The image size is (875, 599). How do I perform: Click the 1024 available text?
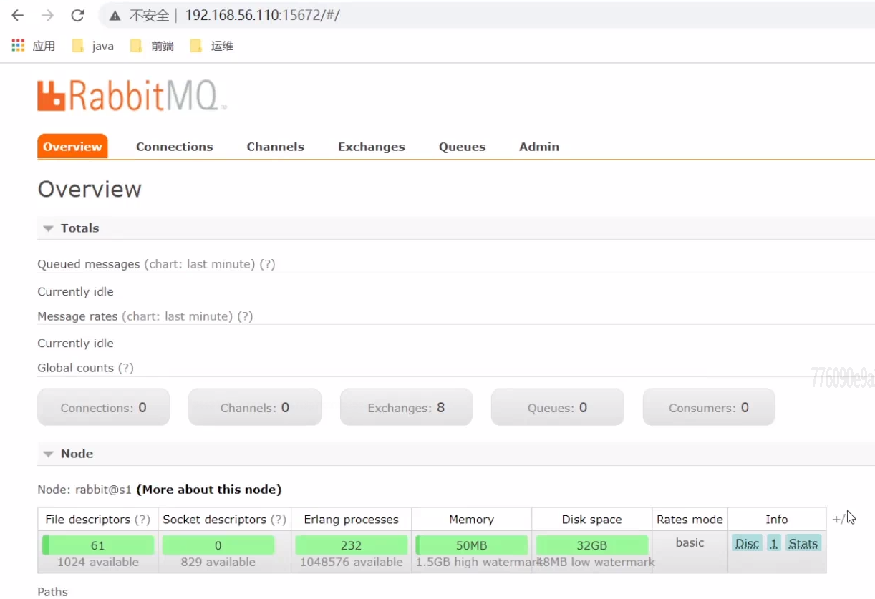[x=98, y=563]
